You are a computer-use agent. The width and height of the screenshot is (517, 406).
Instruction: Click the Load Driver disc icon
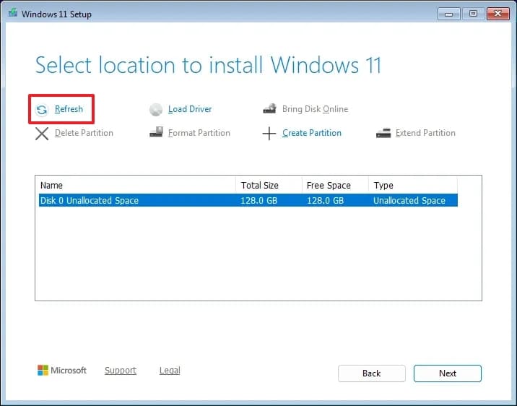(156, 110)
